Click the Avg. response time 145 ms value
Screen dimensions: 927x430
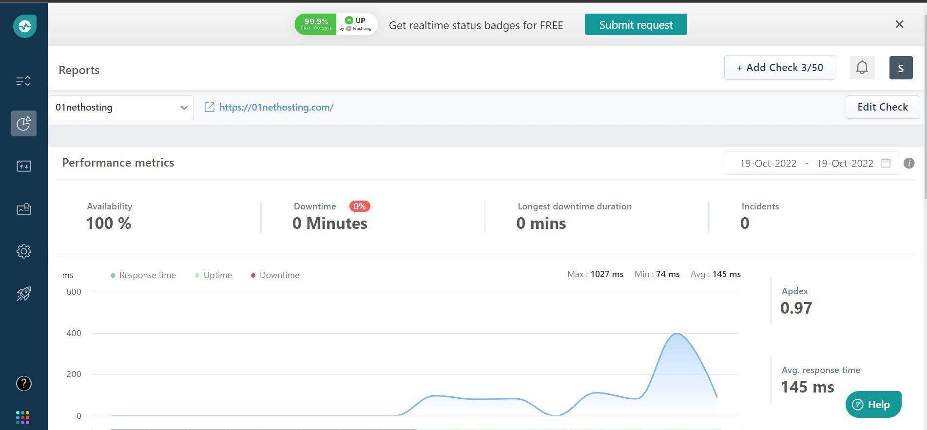(x=808, y=387)
